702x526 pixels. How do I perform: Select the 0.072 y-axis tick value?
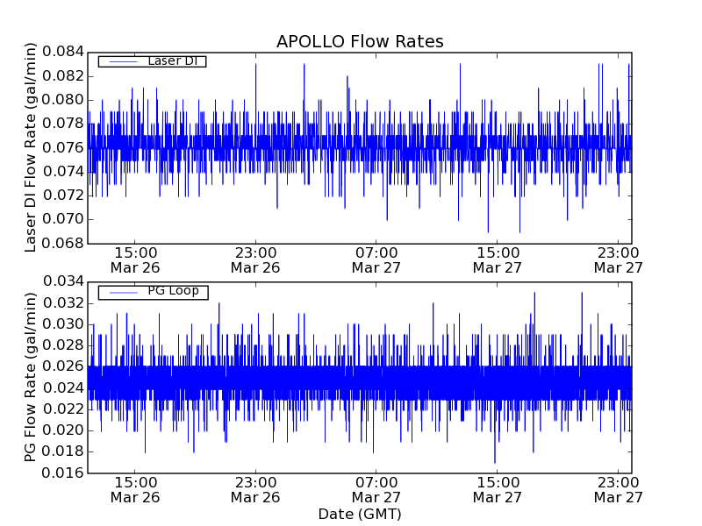pyautogui.click(x=63, y=195)
